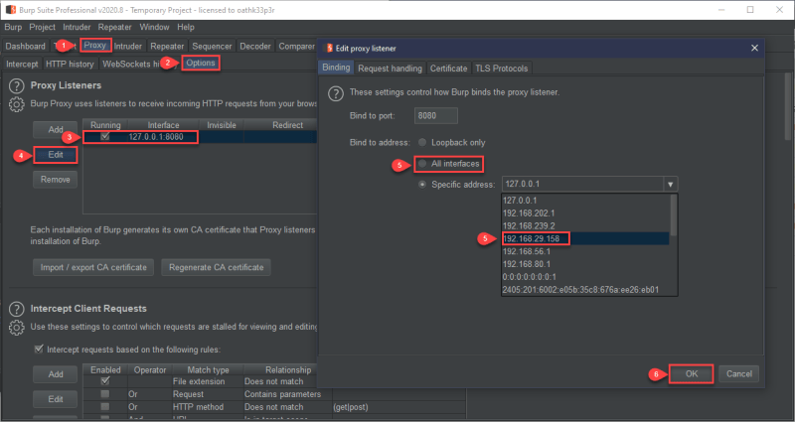
Task: Expand the Specific address dropdown arrow
Action: [670, 185]
